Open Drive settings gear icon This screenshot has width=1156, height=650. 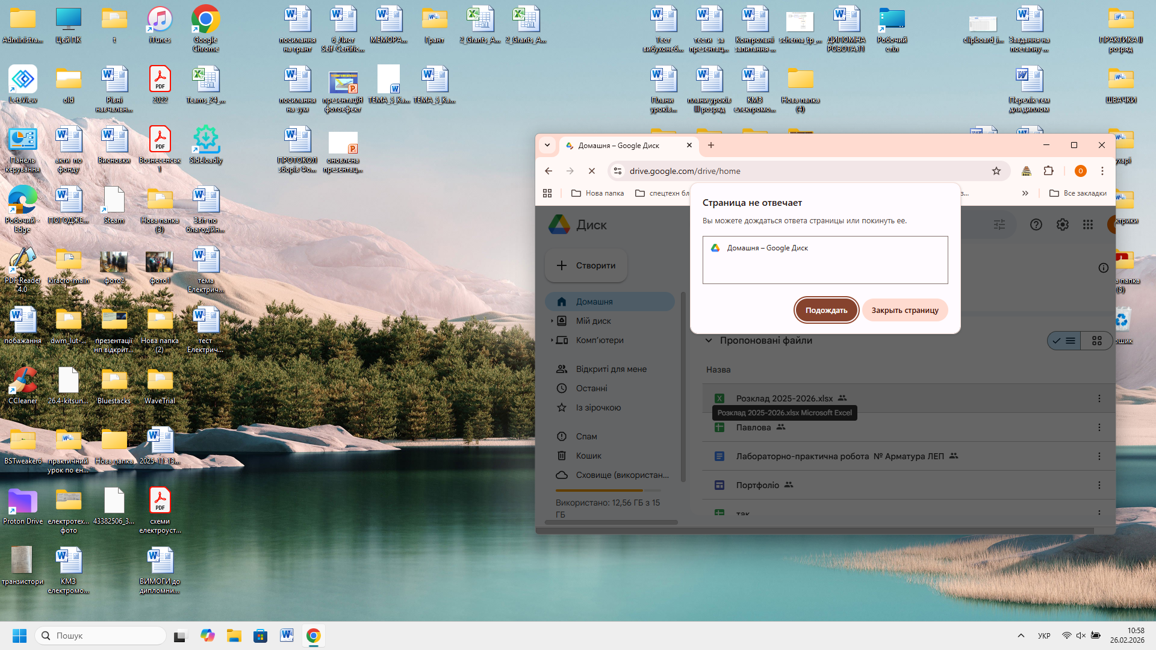tap(1062, 224)
